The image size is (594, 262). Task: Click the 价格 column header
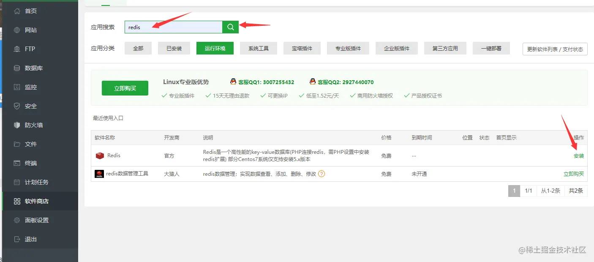[x=386, y=137]
